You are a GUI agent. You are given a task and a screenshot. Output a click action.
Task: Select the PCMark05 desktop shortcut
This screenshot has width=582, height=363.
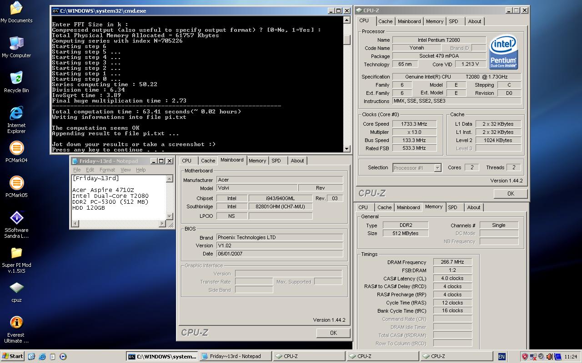click(16, 187)
